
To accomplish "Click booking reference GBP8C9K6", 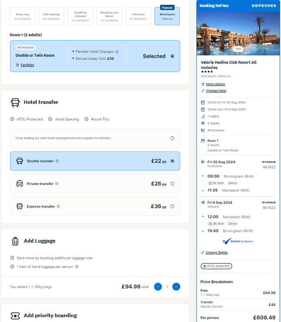I will 264,6.
